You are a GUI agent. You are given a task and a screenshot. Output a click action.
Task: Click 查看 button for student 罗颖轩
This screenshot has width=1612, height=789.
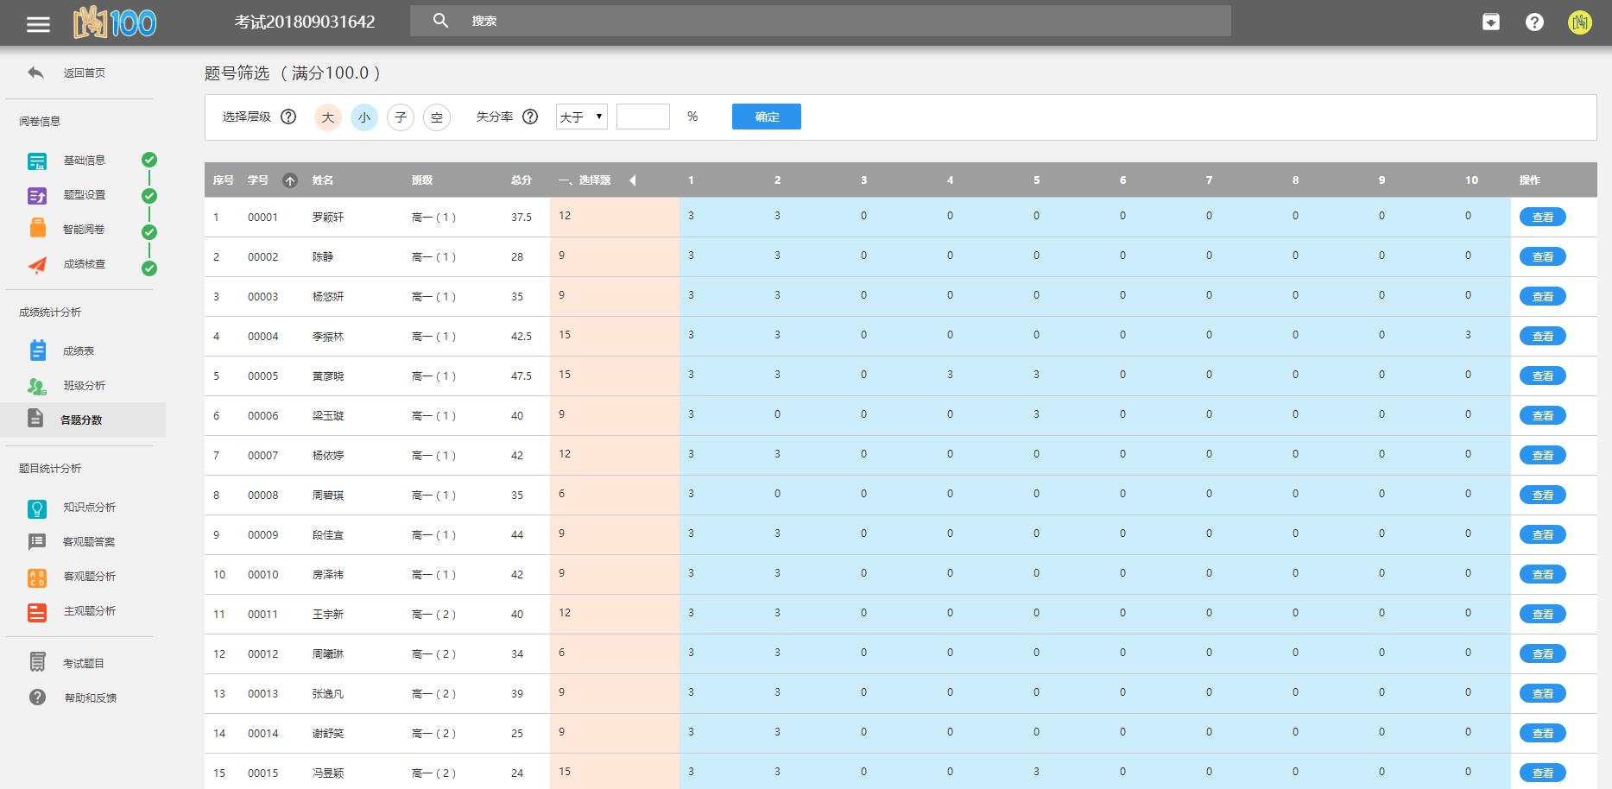[1542, 218]
